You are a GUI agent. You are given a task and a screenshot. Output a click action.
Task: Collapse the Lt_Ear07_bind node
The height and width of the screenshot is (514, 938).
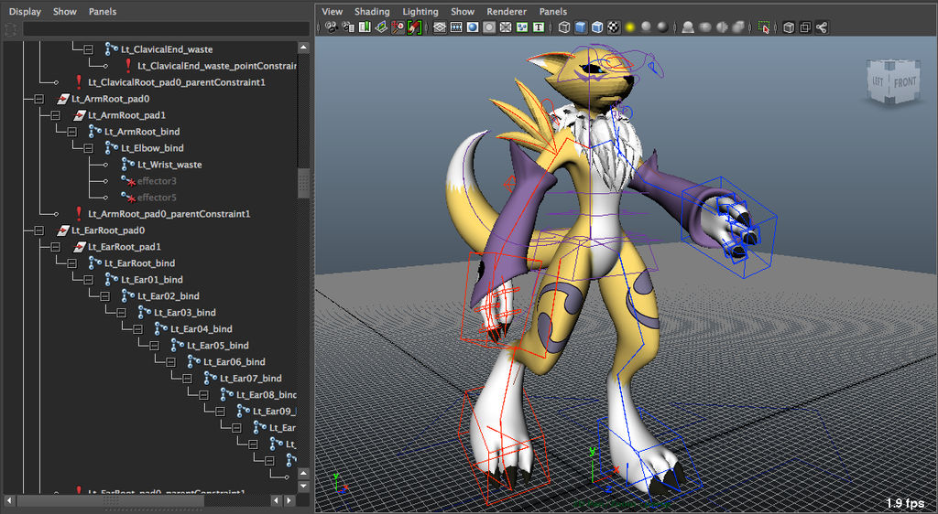tap(187, 379)
